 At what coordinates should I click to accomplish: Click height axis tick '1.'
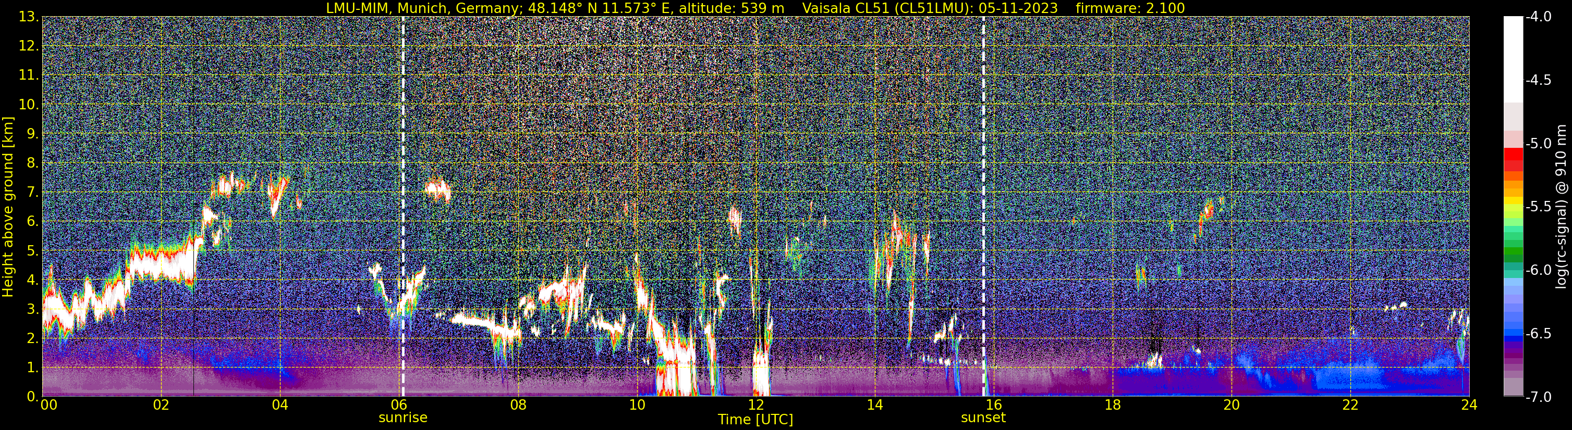point(33,367)
